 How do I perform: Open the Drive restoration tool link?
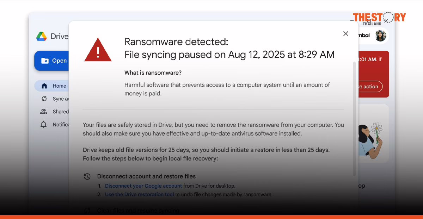point(140,194)
